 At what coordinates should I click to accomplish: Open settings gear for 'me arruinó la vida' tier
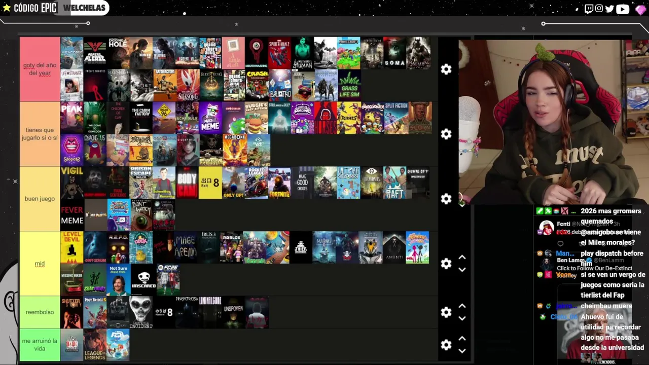pos(446,345)
